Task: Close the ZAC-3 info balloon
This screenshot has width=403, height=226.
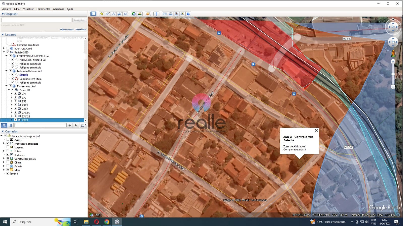Action: click(x=316, y=131)
